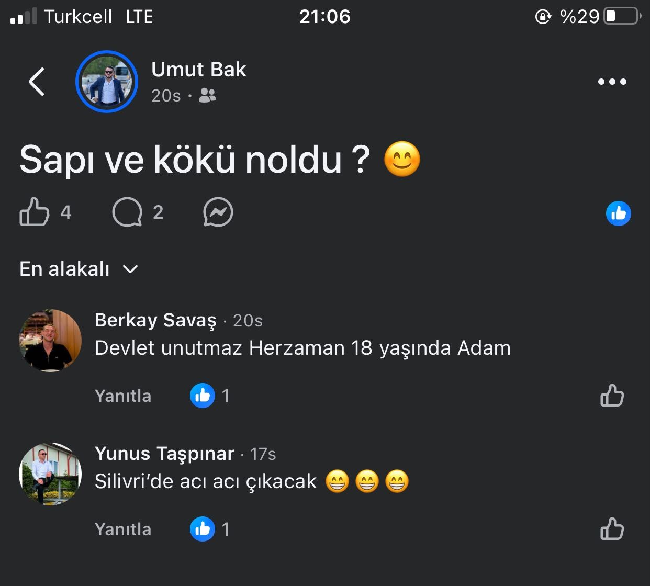Like Berkay Savaş's comment
650x586 pixels.
point(612,396)
